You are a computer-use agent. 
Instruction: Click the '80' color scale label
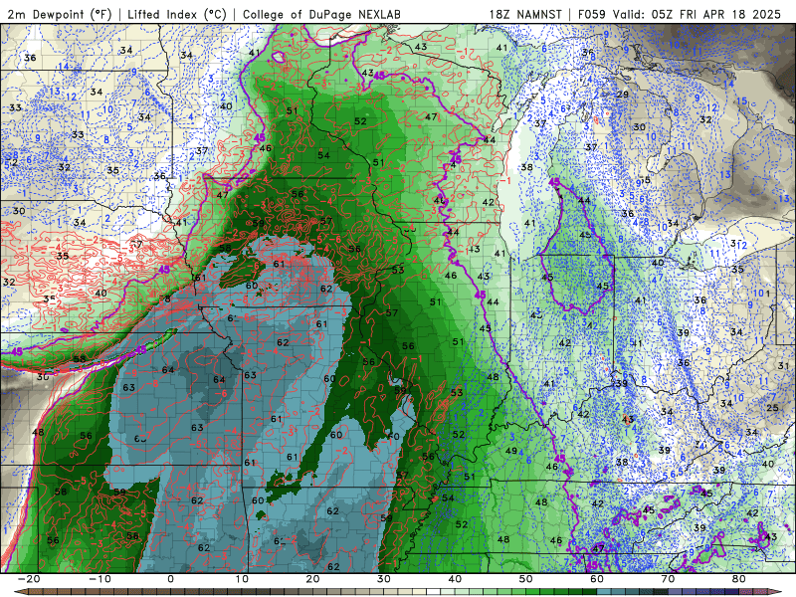[739, 579]
